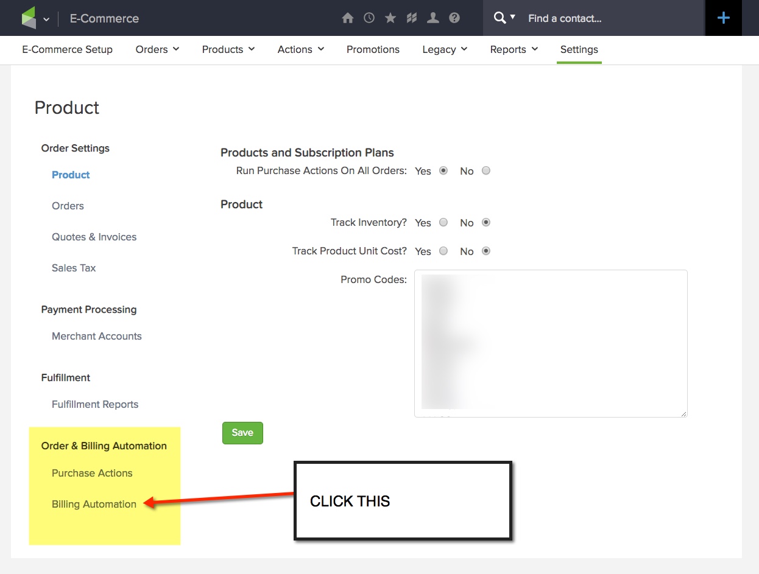759x574 pixels.
Task: Create a new record with the plus icon
Action: tap(724, 18)
